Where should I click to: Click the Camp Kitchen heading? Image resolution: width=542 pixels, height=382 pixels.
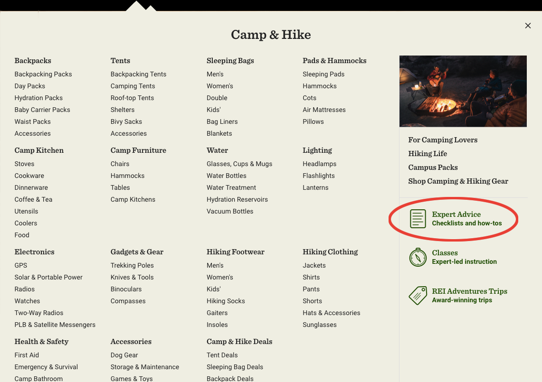pos(39,150)
